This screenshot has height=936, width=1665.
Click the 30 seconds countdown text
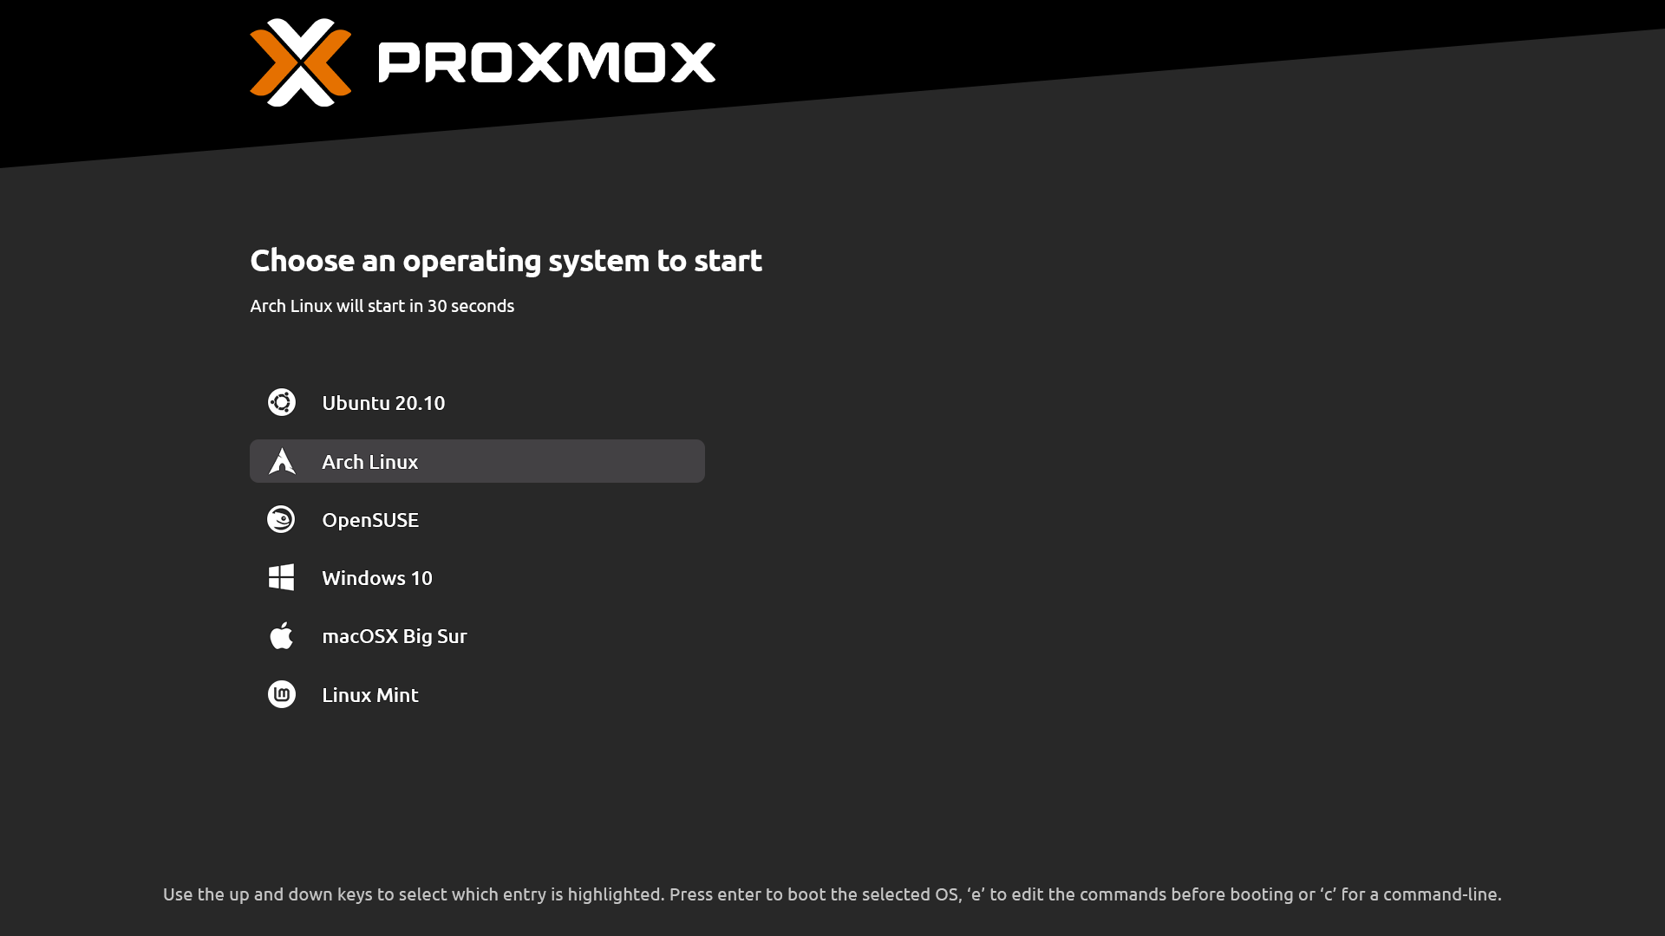[x=471, y=306]
